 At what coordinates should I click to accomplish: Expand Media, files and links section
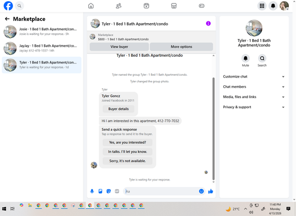pos(254,97)
